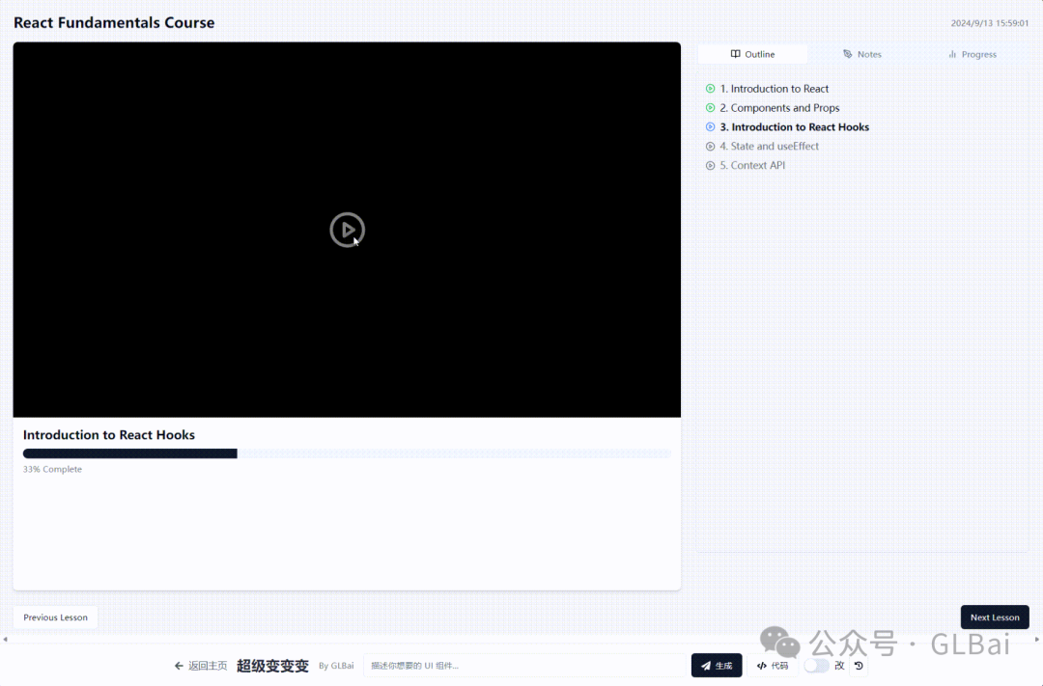Select lesson 5. Context API
The image size is (1043, 686).
pyautogui.click(x=752, y=166)
